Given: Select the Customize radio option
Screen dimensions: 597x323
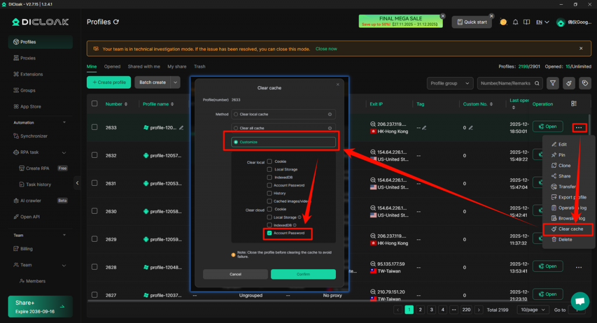Looking at the screenshot, I should 236,142.
